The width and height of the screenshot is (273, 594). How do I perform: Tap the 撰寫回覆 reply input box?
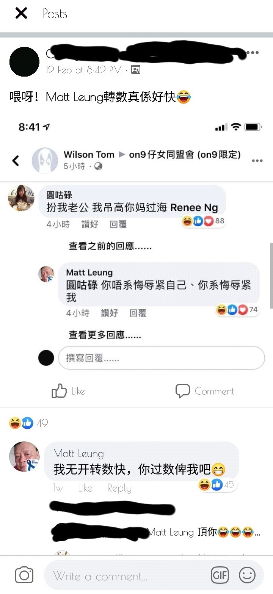pyautogui.click(x=161, y=357)
